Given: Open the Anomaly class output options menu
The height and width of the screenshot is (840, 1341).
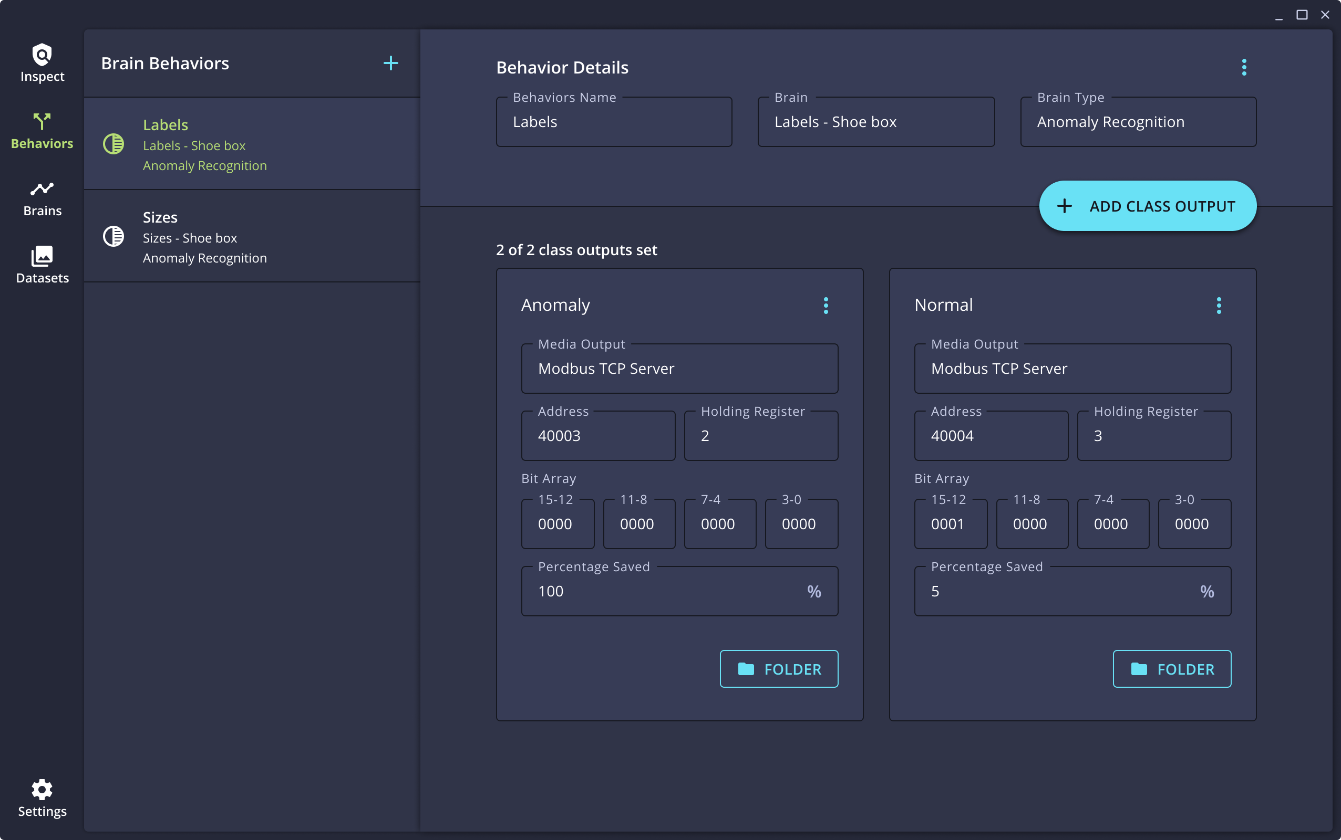Looking at the screenshot, I should 826,305.
